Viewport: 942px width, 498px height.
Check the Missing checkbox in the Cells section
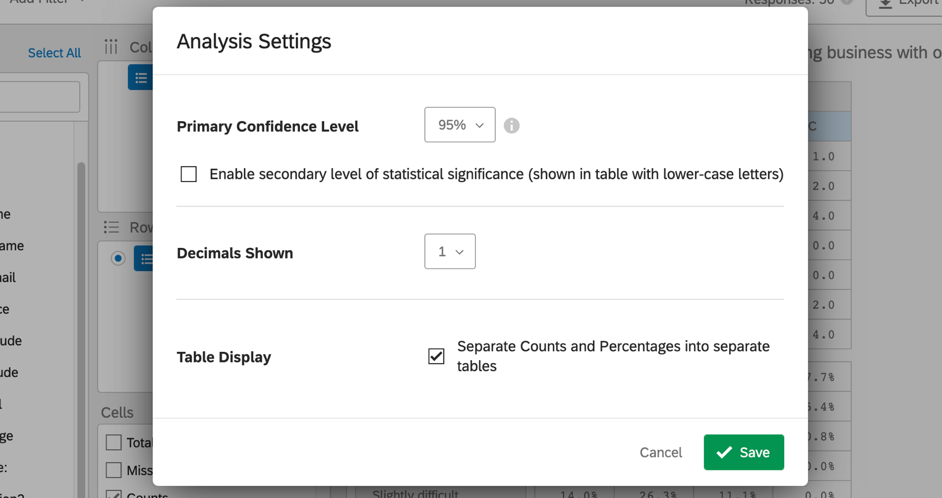tap(114, 470)
